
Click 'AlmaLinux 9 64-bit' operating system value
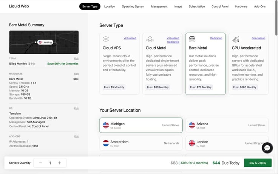pos(45,118)
